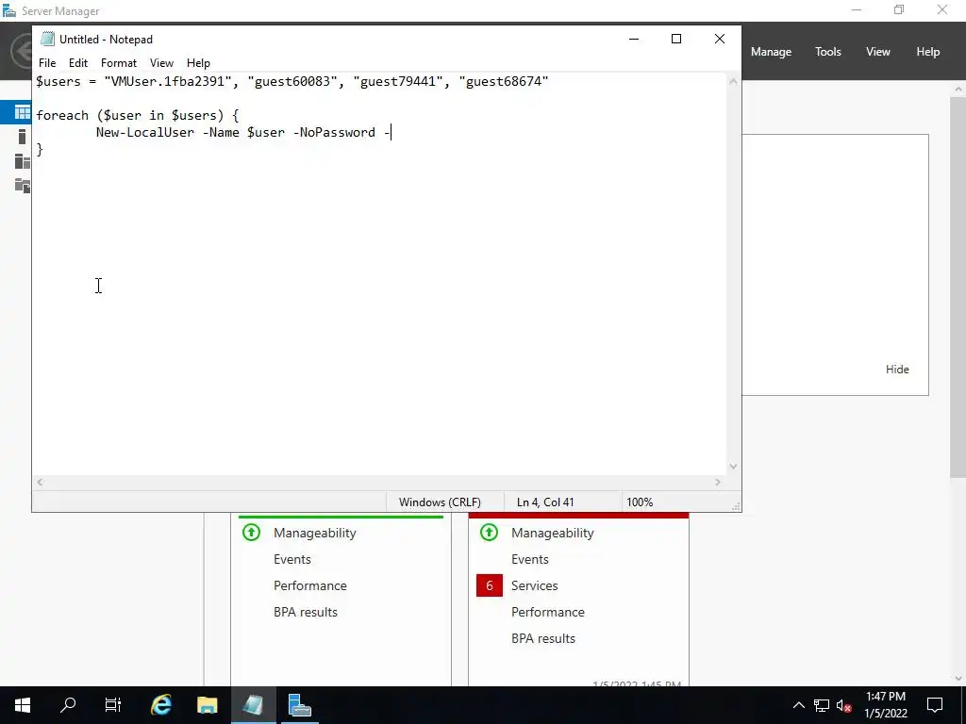Click New-LocalUser command text
Viewport: 966px width, 724px height.
coord(144,132)
